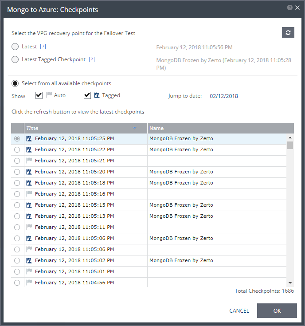
Task: Click tagged icon on 11:05:22 PM checkpoint row
Action: (x=29, y=150)
